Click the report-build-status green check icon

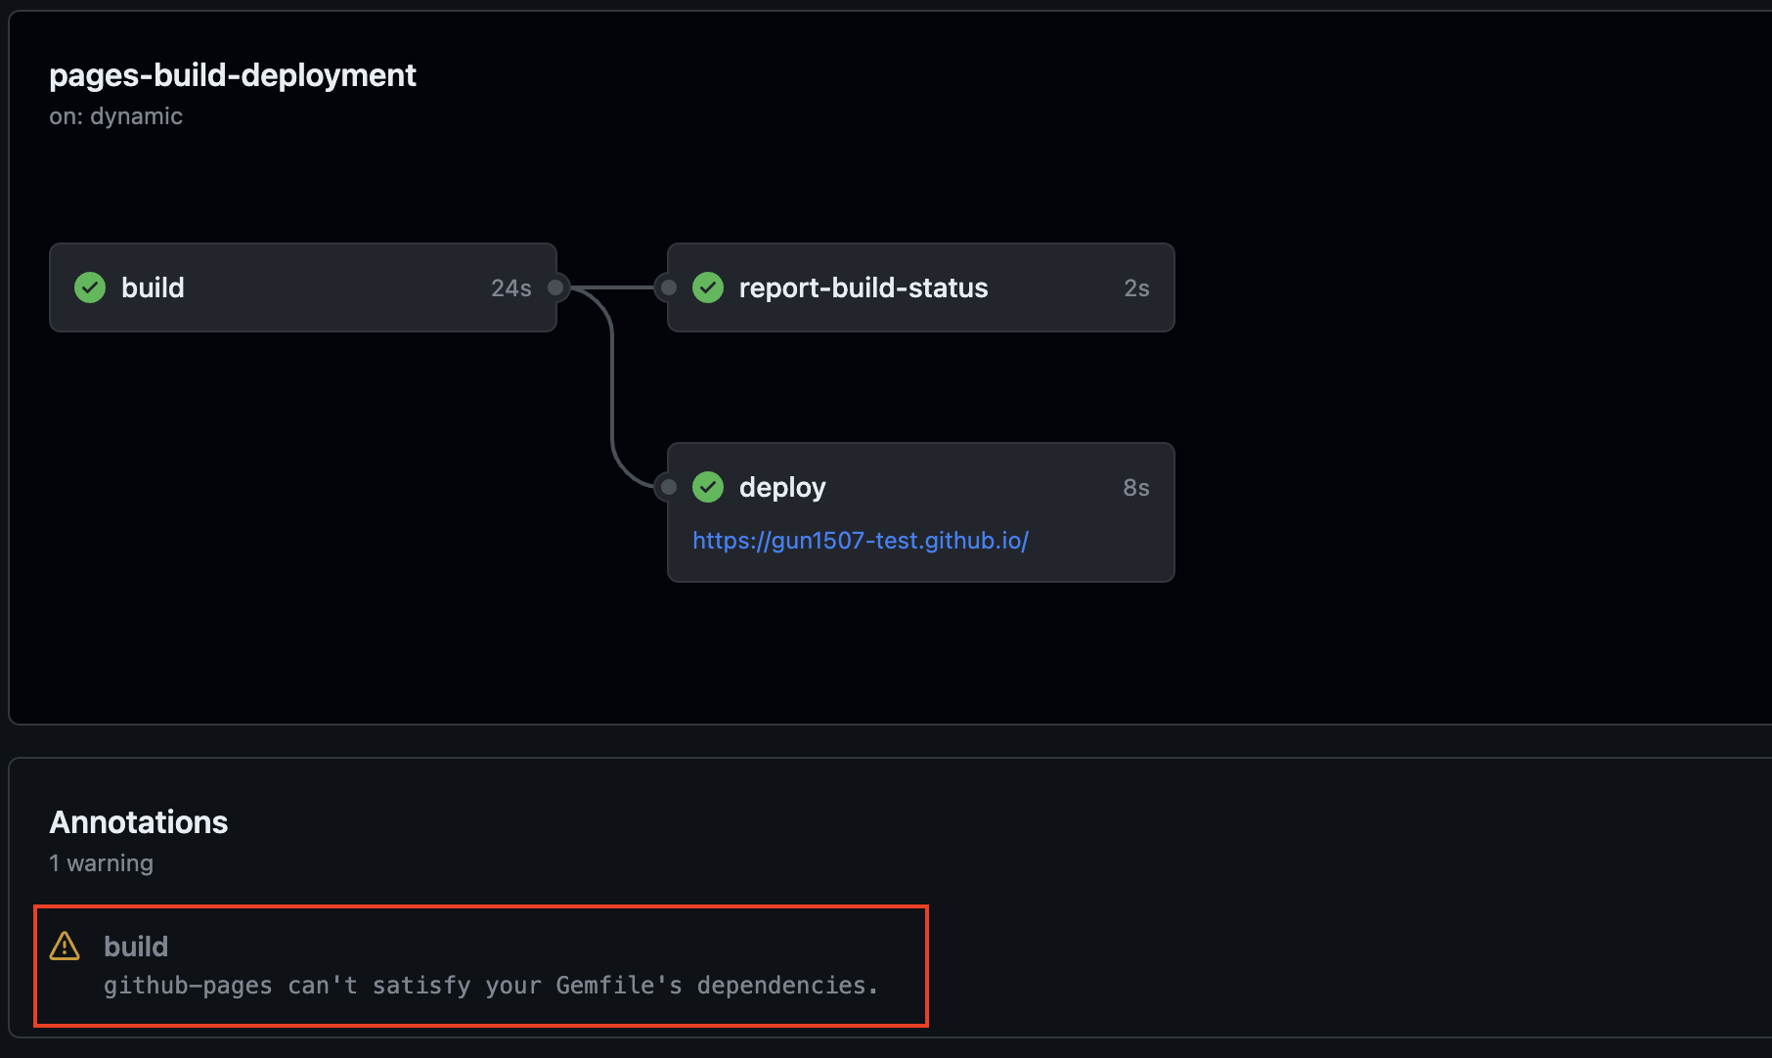[708, 287]
